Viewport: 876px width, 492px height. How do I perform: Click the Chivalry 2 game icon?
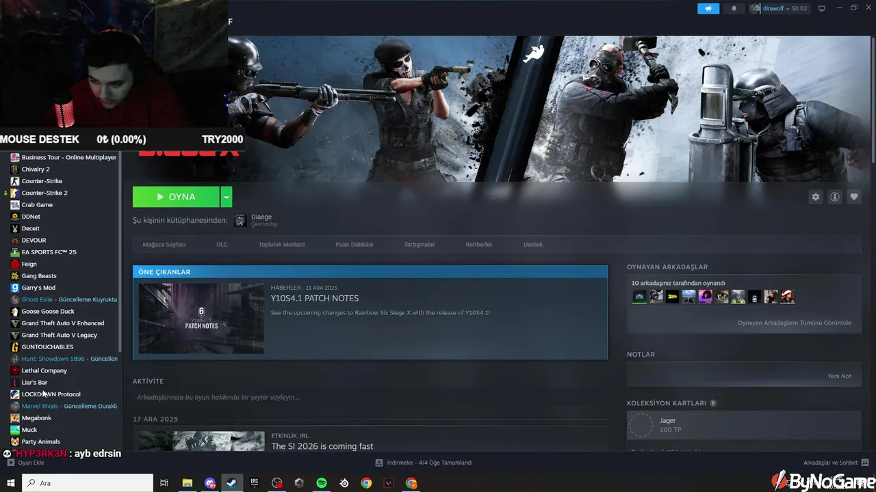point(15,169)
